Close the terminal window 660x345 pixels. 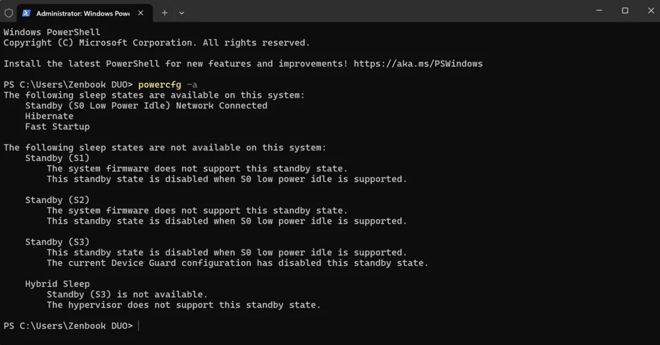[651, 11]
